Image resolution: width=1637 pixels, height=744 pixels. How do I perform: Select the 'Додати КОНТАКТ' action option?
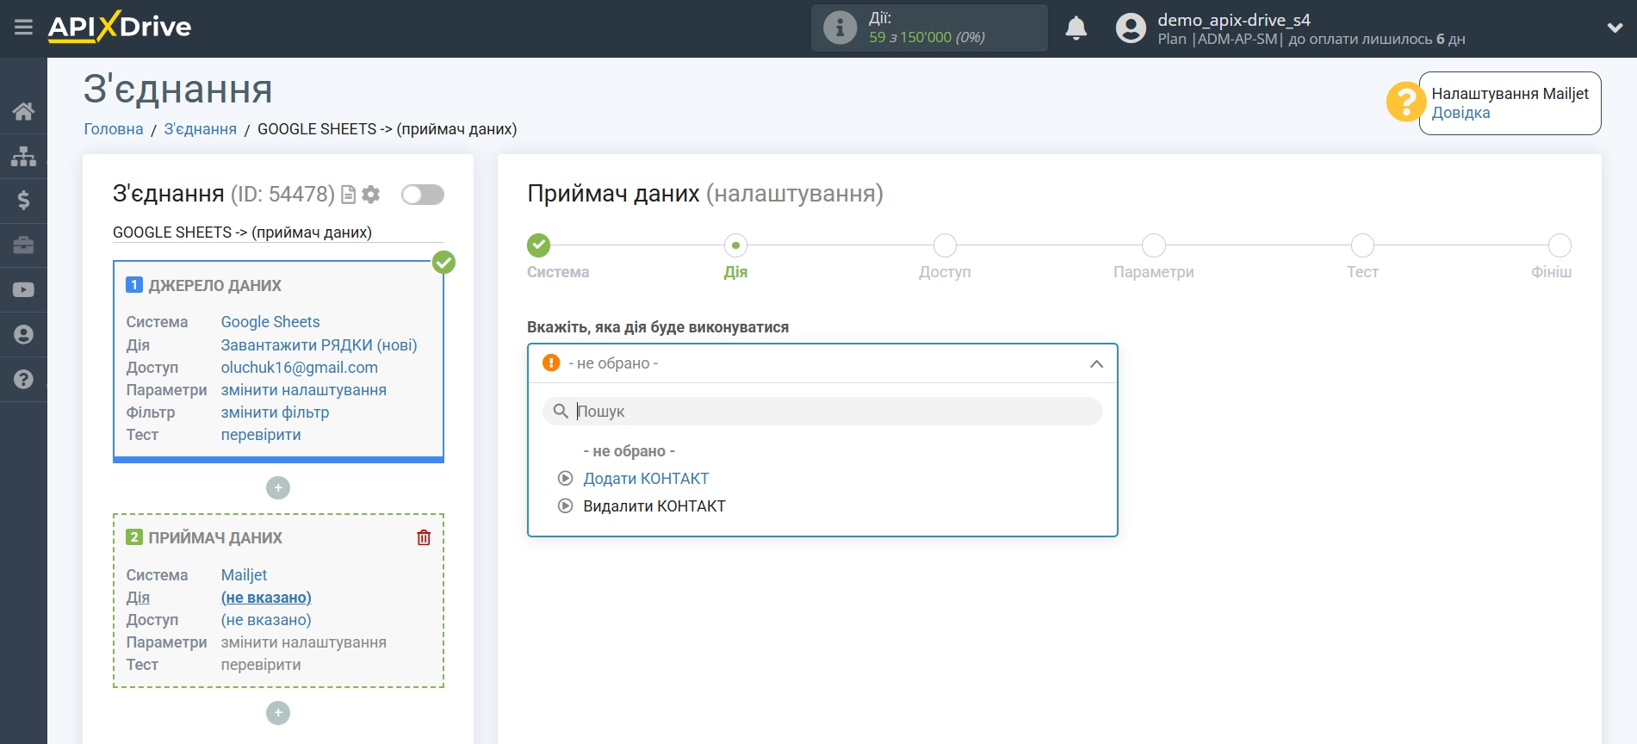coord(646,479)
